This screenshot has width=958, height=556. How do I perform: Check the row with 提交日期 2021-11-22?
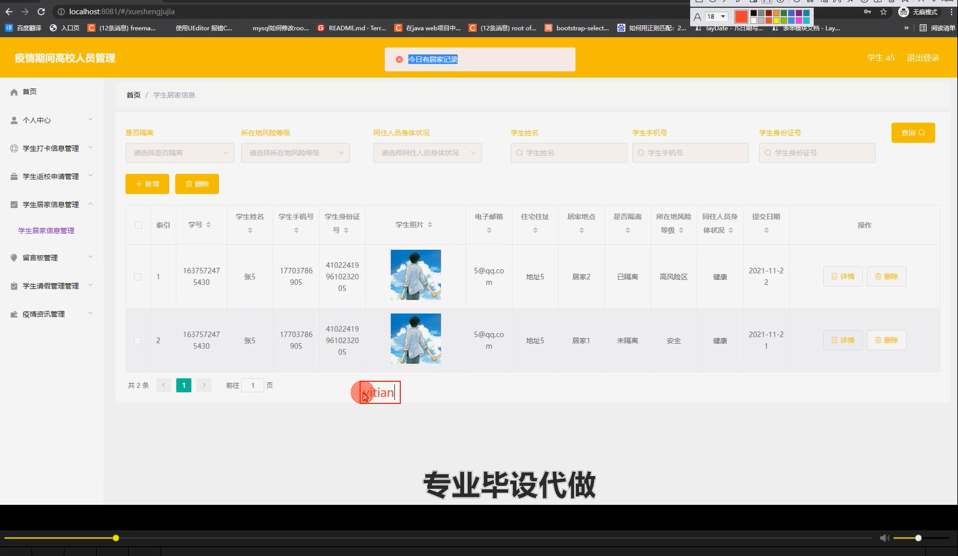coord(138,277)
